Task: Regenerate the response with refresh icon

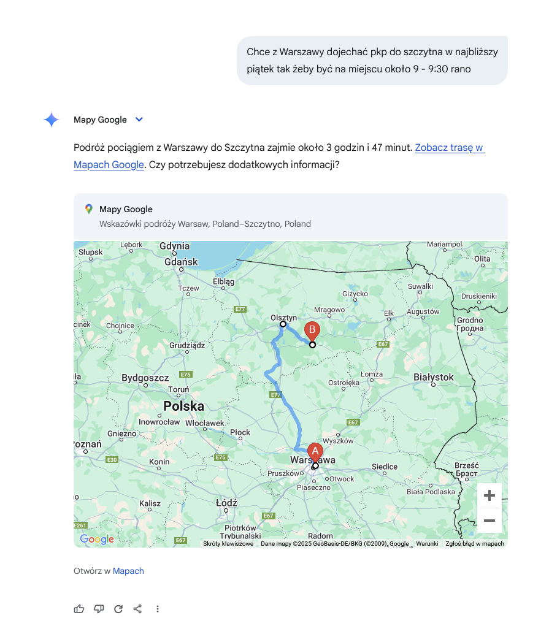Action: tap(118, 609)
